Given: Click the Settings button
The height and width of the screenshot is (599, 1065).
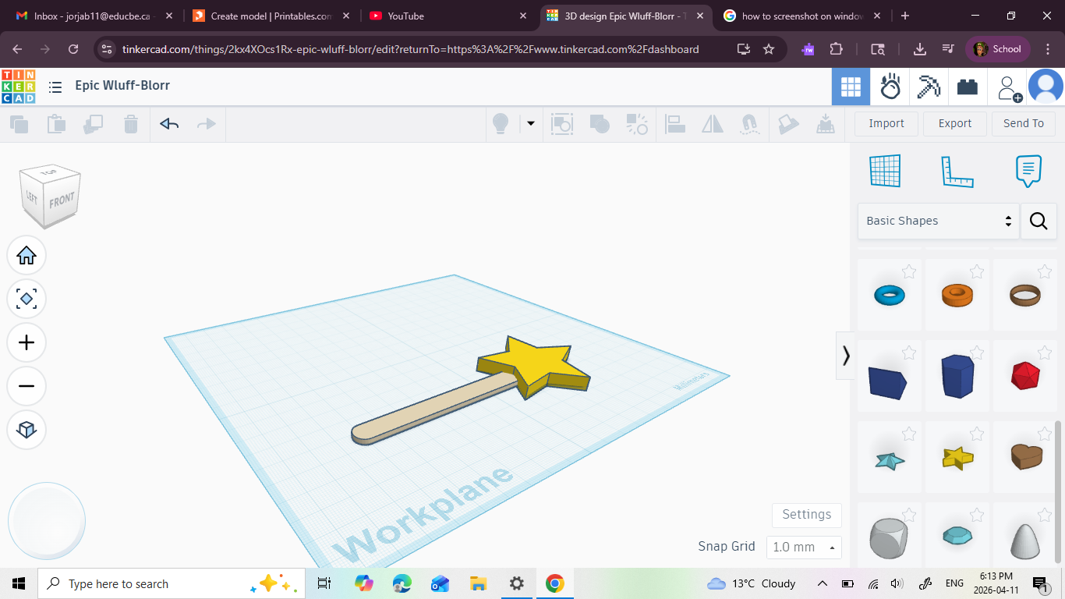Looking at the screenshot, I should coord(807,515).
